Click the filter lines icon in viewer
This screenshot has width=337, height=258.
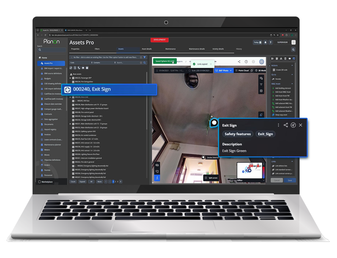(261, 84)
